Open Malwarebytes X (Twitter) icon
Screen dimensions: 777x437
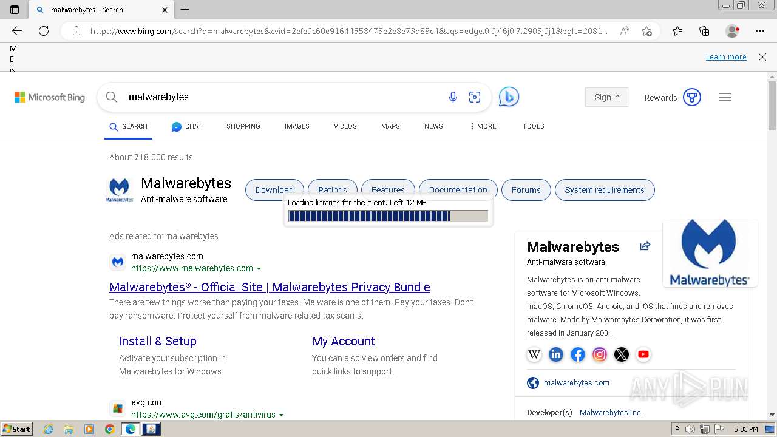coord(622,354)
